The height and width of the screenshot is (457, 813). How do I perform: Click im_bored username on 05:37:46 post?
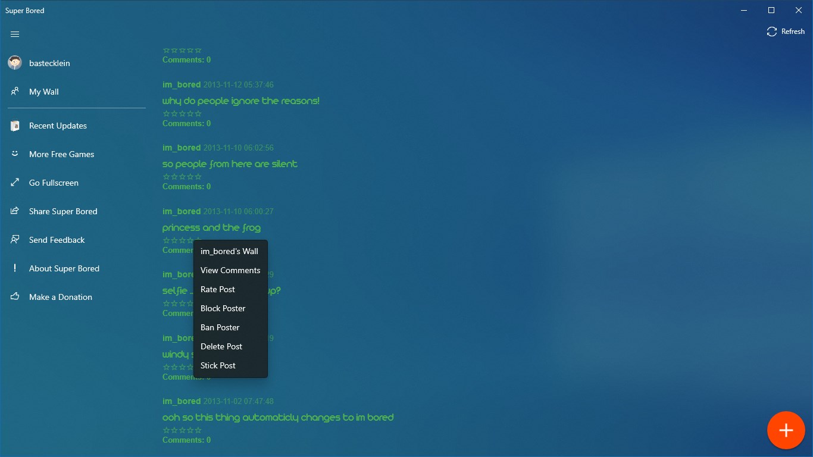coord(182,84)
